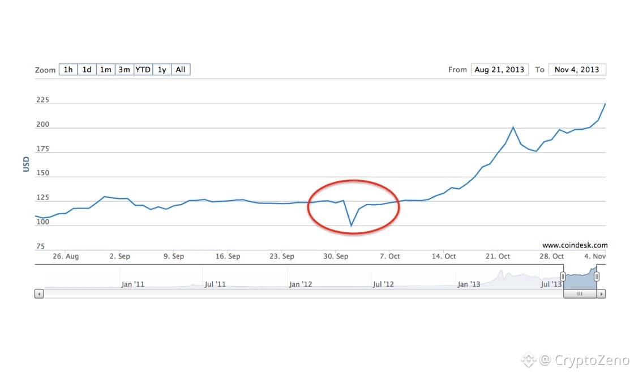Click the USD axis title
Image resolution: width=634 pixels, height=374 pixels.
(x=26, y=164)
